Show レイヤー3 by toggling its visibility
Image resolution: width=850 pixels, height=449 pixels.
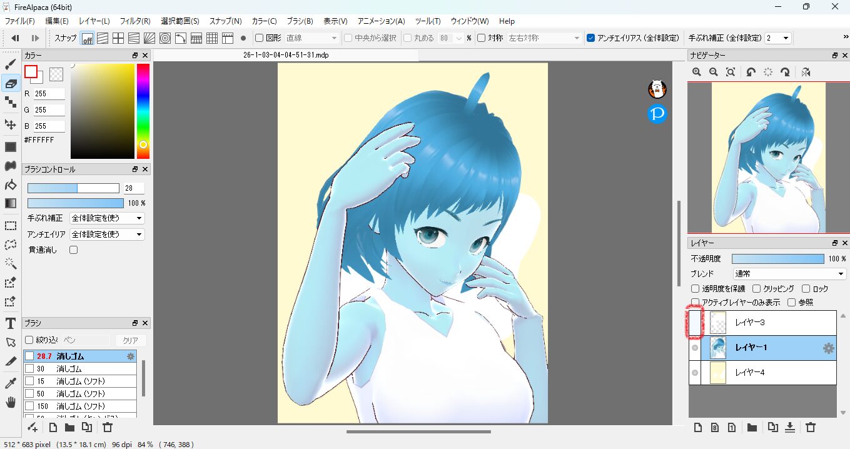click(695, 323)
